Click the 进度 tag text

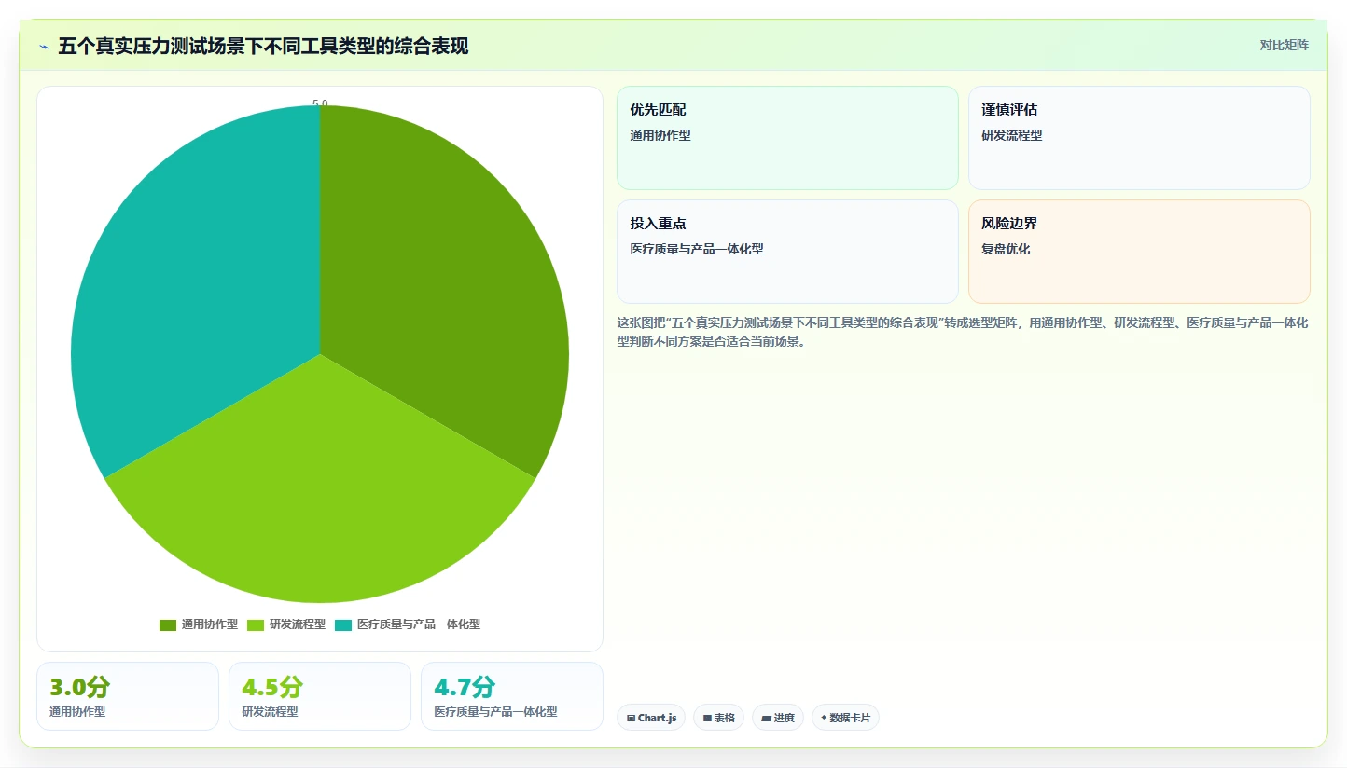[x=785, y=718]
